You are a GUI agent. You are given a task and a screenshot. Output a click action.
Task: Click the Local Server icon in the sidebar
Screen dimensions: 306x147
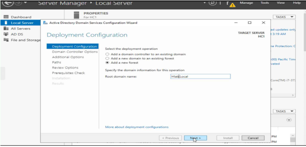click(x=6, y=22)
